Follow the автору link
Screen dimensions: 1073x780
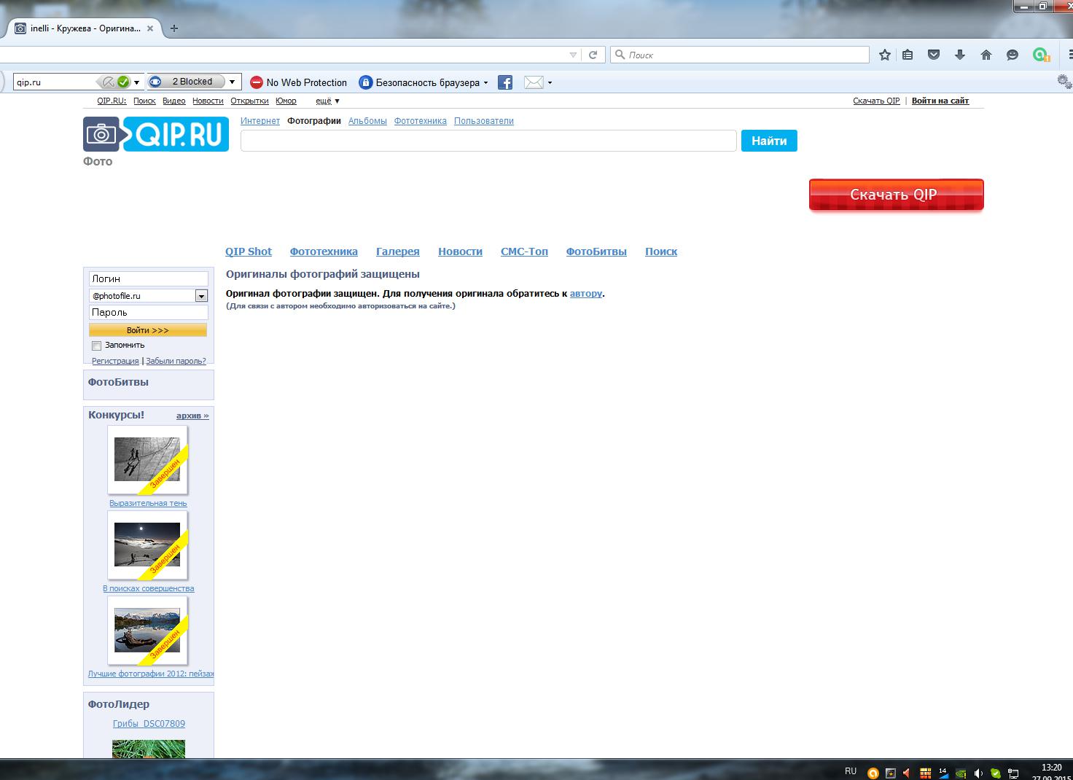click(586, 294)
